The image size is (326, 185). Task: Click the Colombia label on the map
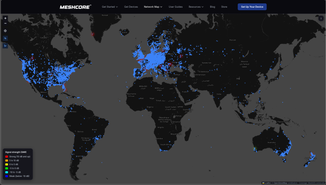click(x=72, y=112)
